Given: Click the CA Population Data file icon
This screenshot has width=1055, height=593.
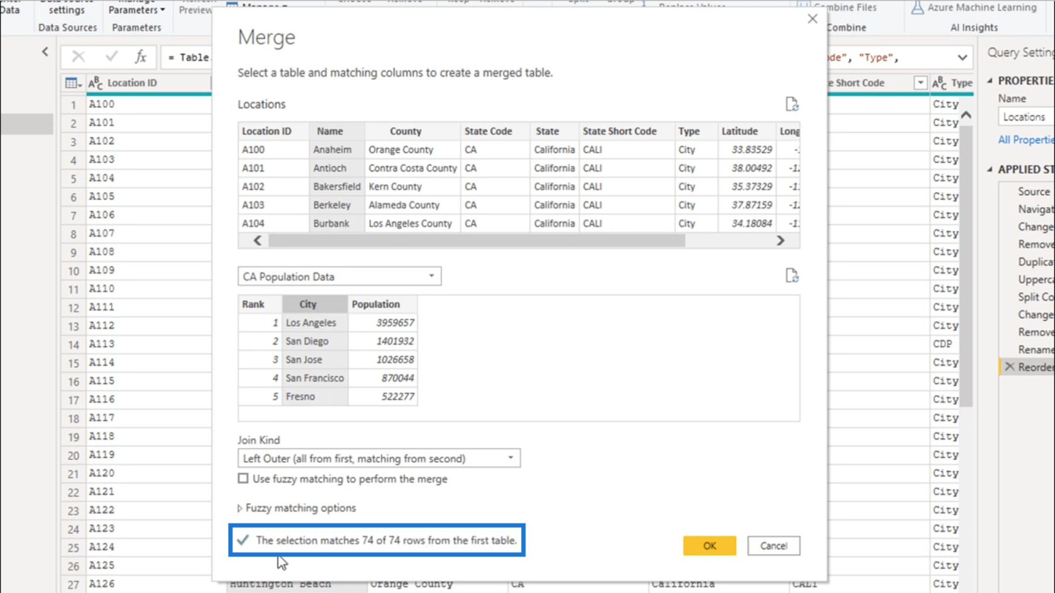Looking at the screenshot, I should tap(791, 275).
